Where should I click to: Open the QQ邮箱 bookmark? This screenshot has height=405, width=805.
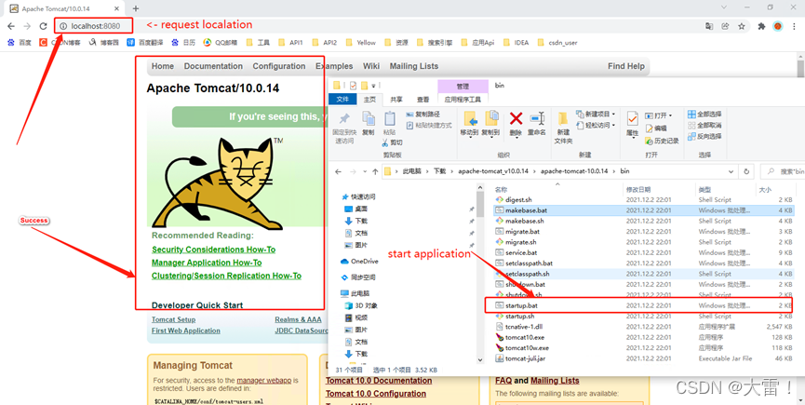221,43
